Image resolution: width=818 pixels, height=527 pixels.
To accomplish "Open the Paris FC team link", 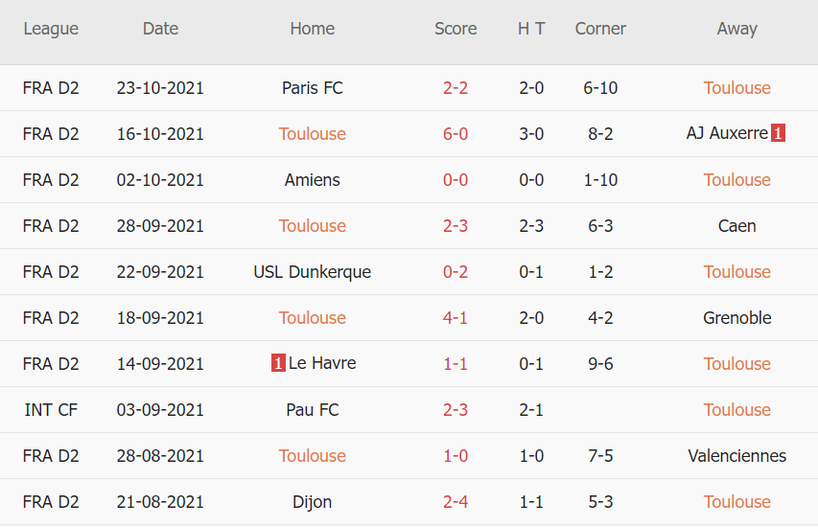I will [313, 88].
